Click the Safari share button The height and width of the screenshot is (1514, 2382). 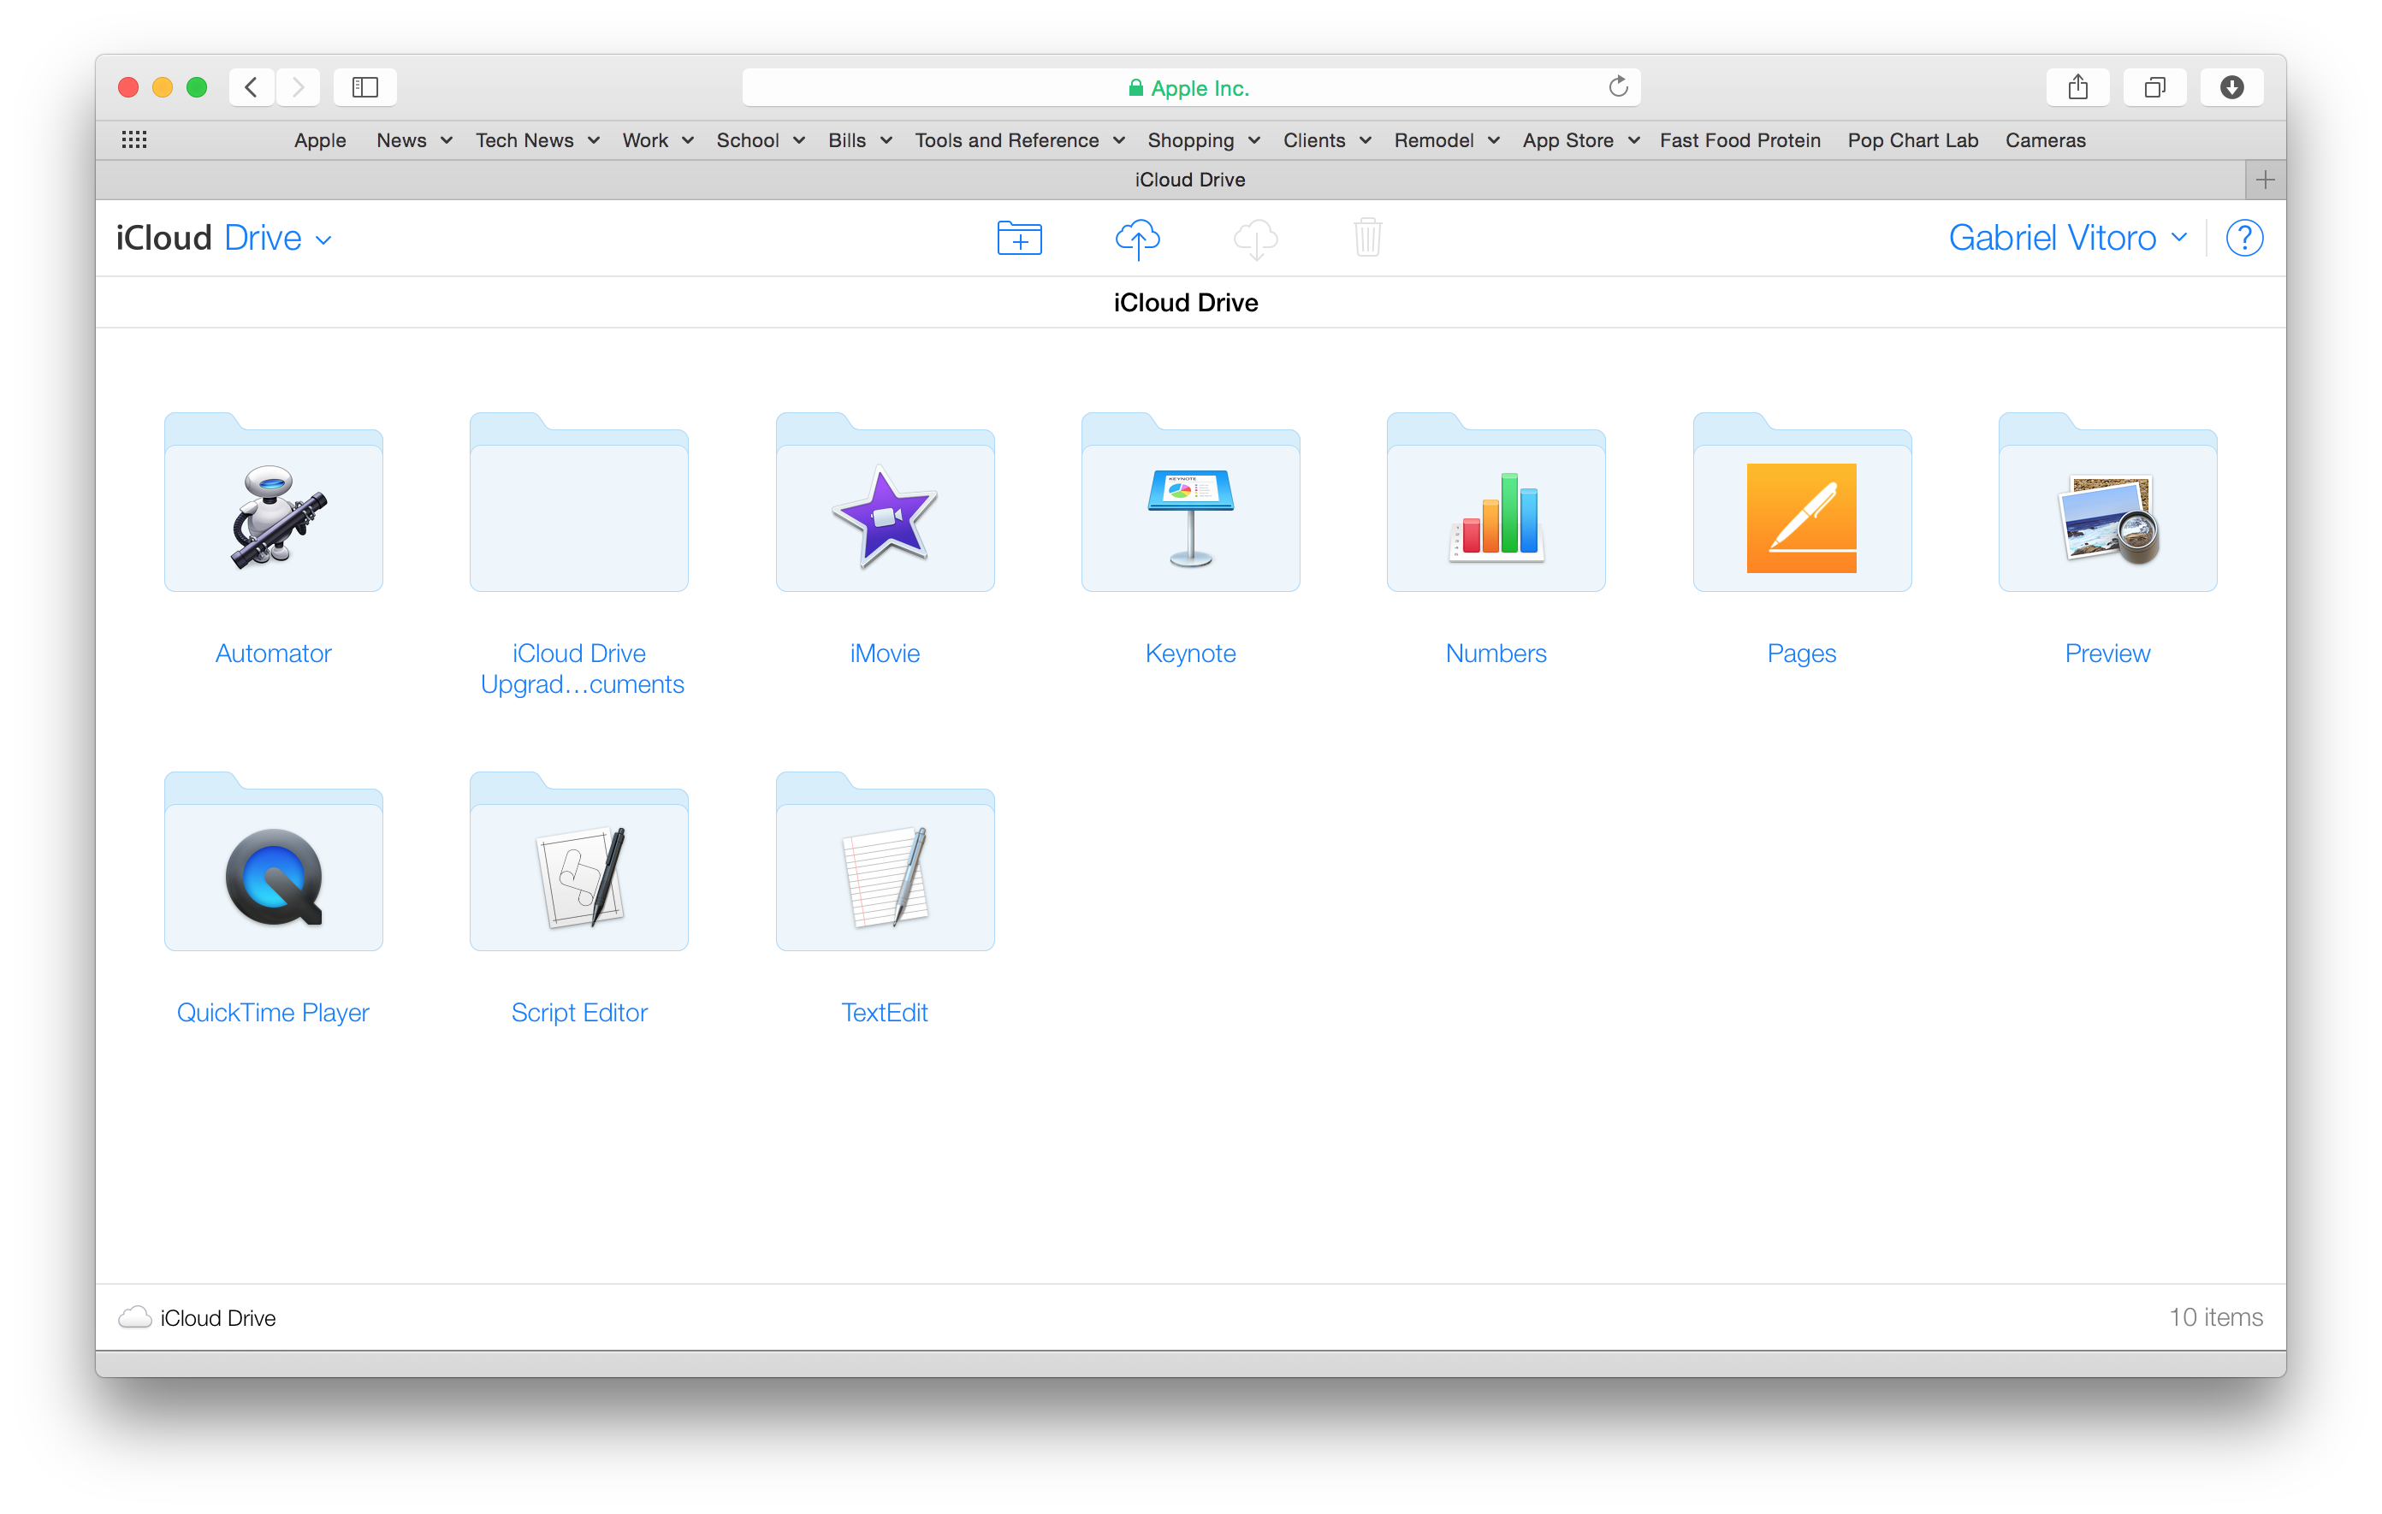[2077, 87]
